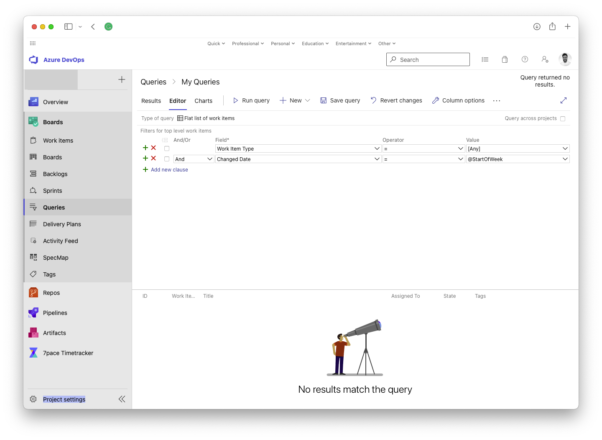Click the Project settings gear icon
Image resolution: width=602 pixels, height=440 pixels.
[33, 399]
